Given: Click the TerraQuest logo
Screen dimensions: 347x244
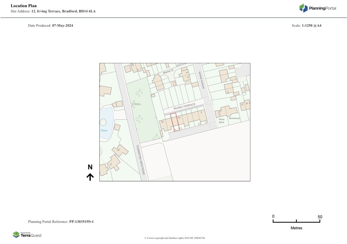Looking at the screenshot, I should (27, 235).
